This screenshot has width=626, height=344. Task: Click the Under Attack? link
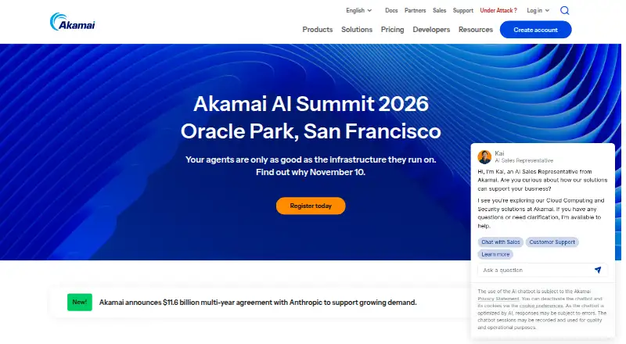pyautogui.click(x=498, y=10)
